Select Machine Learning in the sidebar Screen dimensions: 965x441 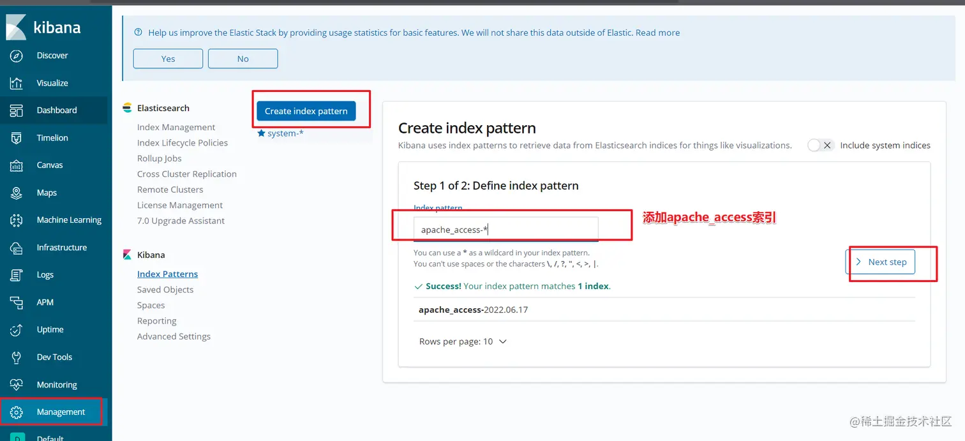[x=69, y=220]
